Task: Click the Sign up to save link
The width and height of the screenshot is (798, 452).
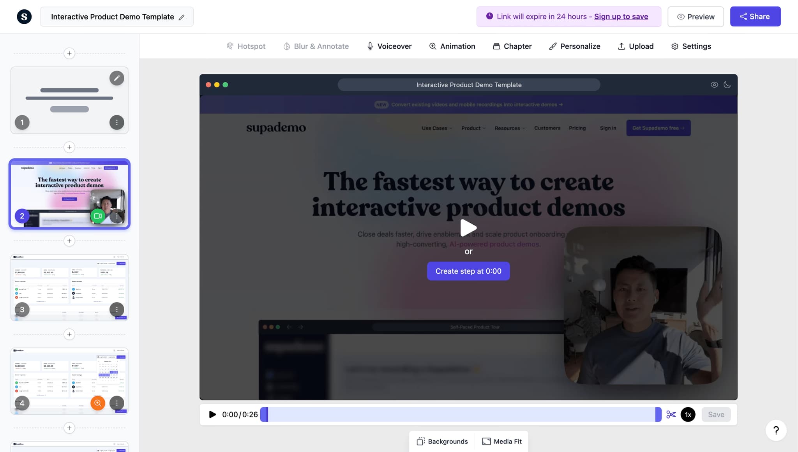Action: (621, 17)
